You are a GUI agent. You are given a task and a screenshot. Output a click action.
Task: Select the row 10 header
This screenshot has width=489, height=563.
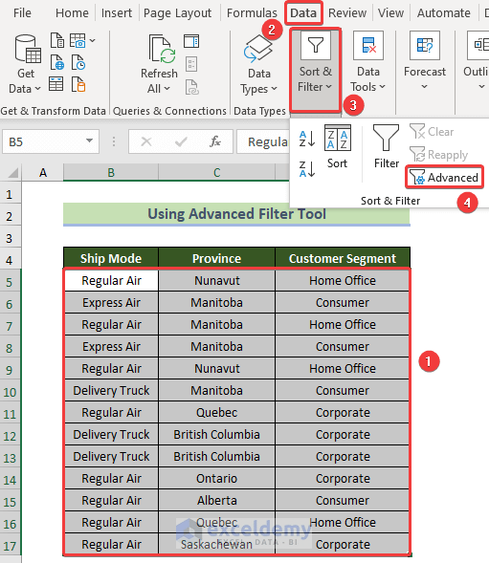coord(11,392)
